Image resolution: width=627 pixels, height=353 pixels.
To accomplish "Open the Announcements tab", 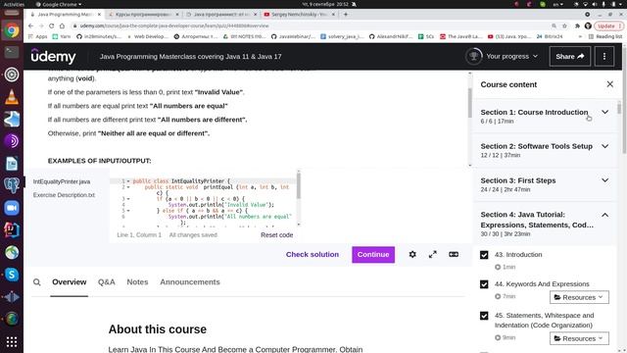I will (x=190, y=282).
